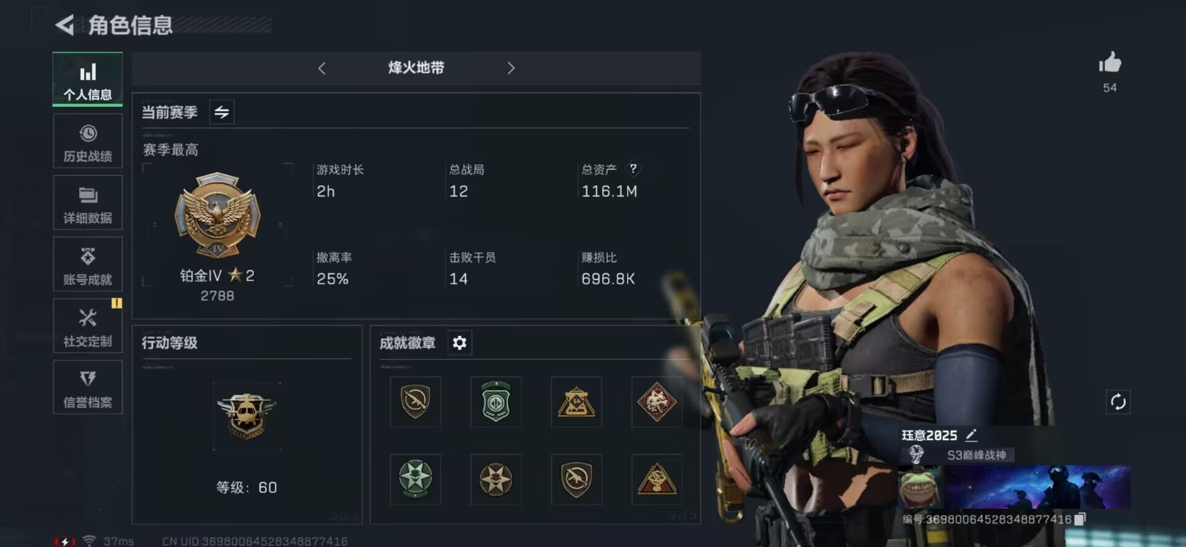Toggle season view next to 当前赛季

coord(222,112)
